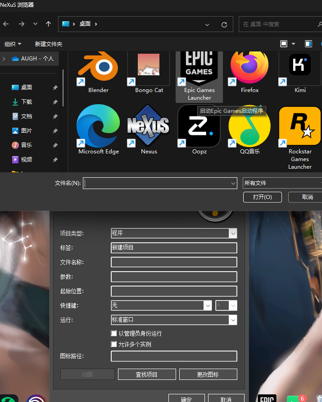Open 桌面 in sidebar
This screenshot has width=322, height=402.
coord(22,88)
